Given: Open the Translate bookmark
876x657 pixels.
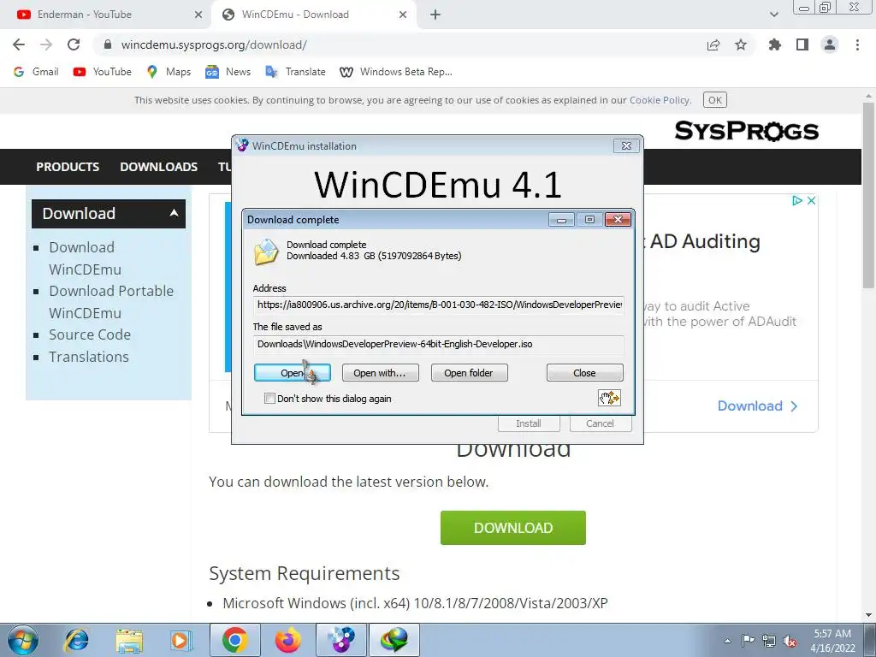Looking at the screenshot, I should coord(295,72).
